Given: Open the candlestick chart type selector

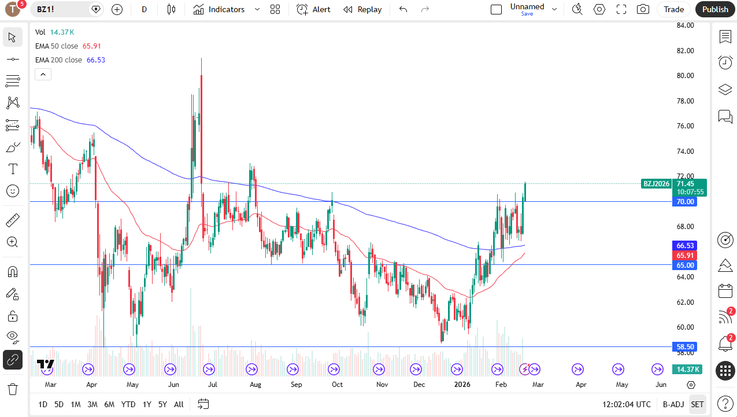Looking at the screenshot, I should point(171,9).
